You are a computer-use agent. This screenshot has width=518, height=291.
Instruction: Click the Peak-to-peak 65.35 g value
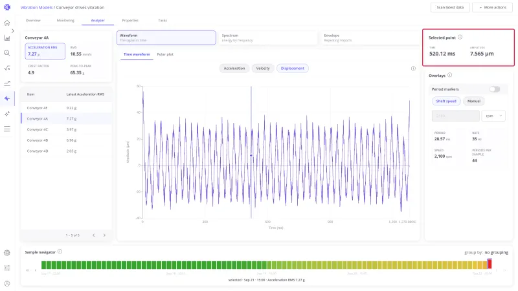[x=77, y=72]
